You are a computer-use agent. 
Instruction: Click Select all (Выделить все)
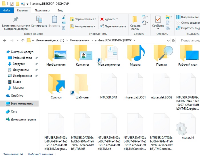coord(188,17)
